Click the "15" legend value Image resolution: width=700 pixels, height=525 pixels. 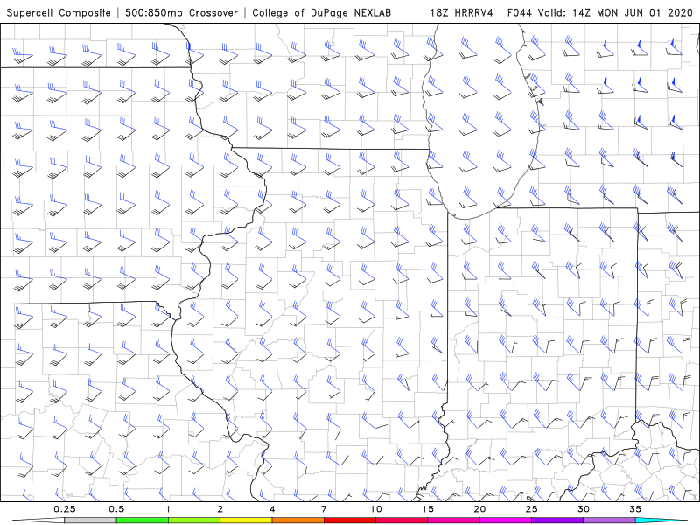(x=428, y=509)
